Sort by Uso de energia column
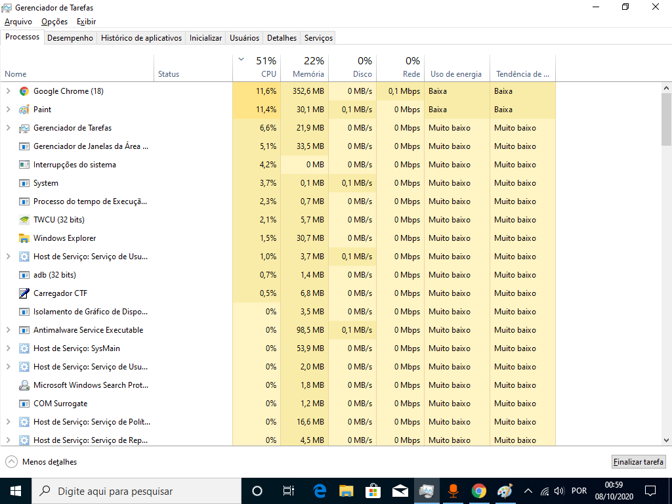672x504 pixels. (x=457, y=68)
